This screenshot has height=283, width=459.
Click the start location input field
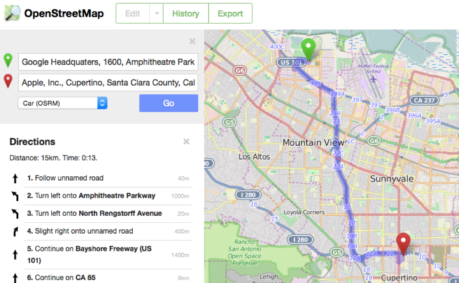click(108, 62)
